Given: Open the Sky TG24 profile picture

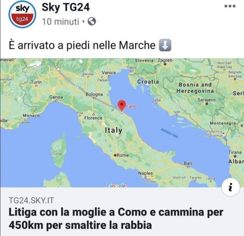Looking at the screenshot, I should tap(22, 14).
